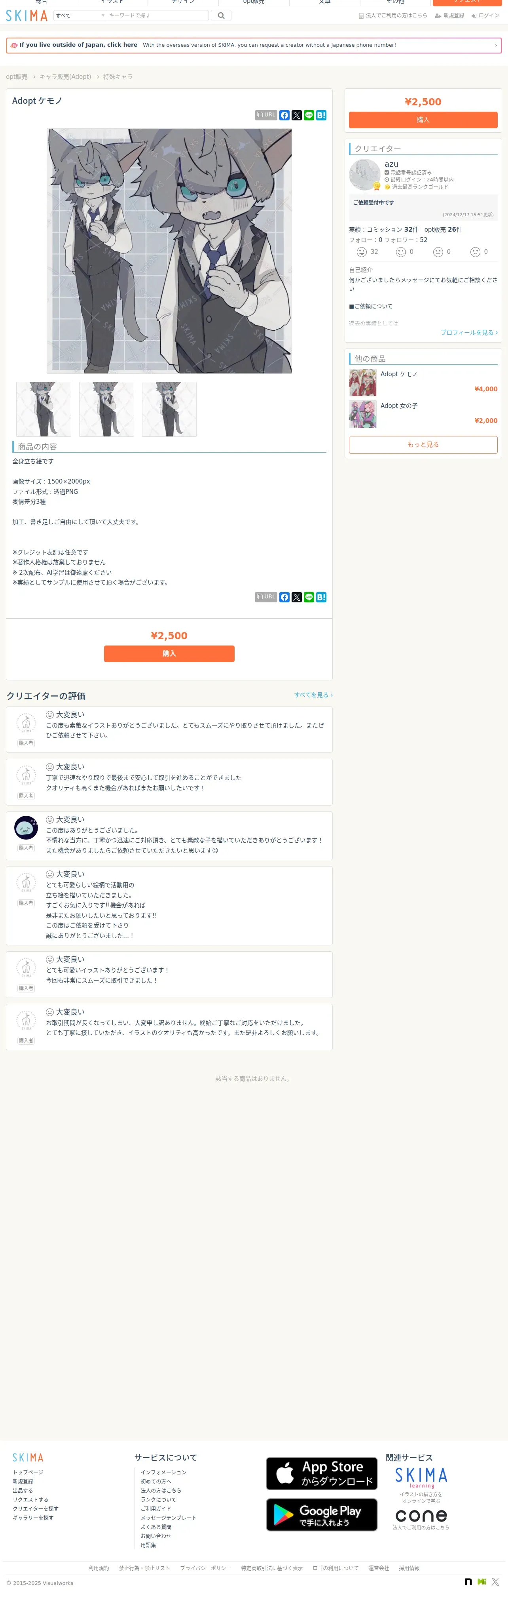Image resolution: width=508 pixels, height=1615 pixels.
Task: Open 利用規約 footer link
Action: [x=99, y=1569]
